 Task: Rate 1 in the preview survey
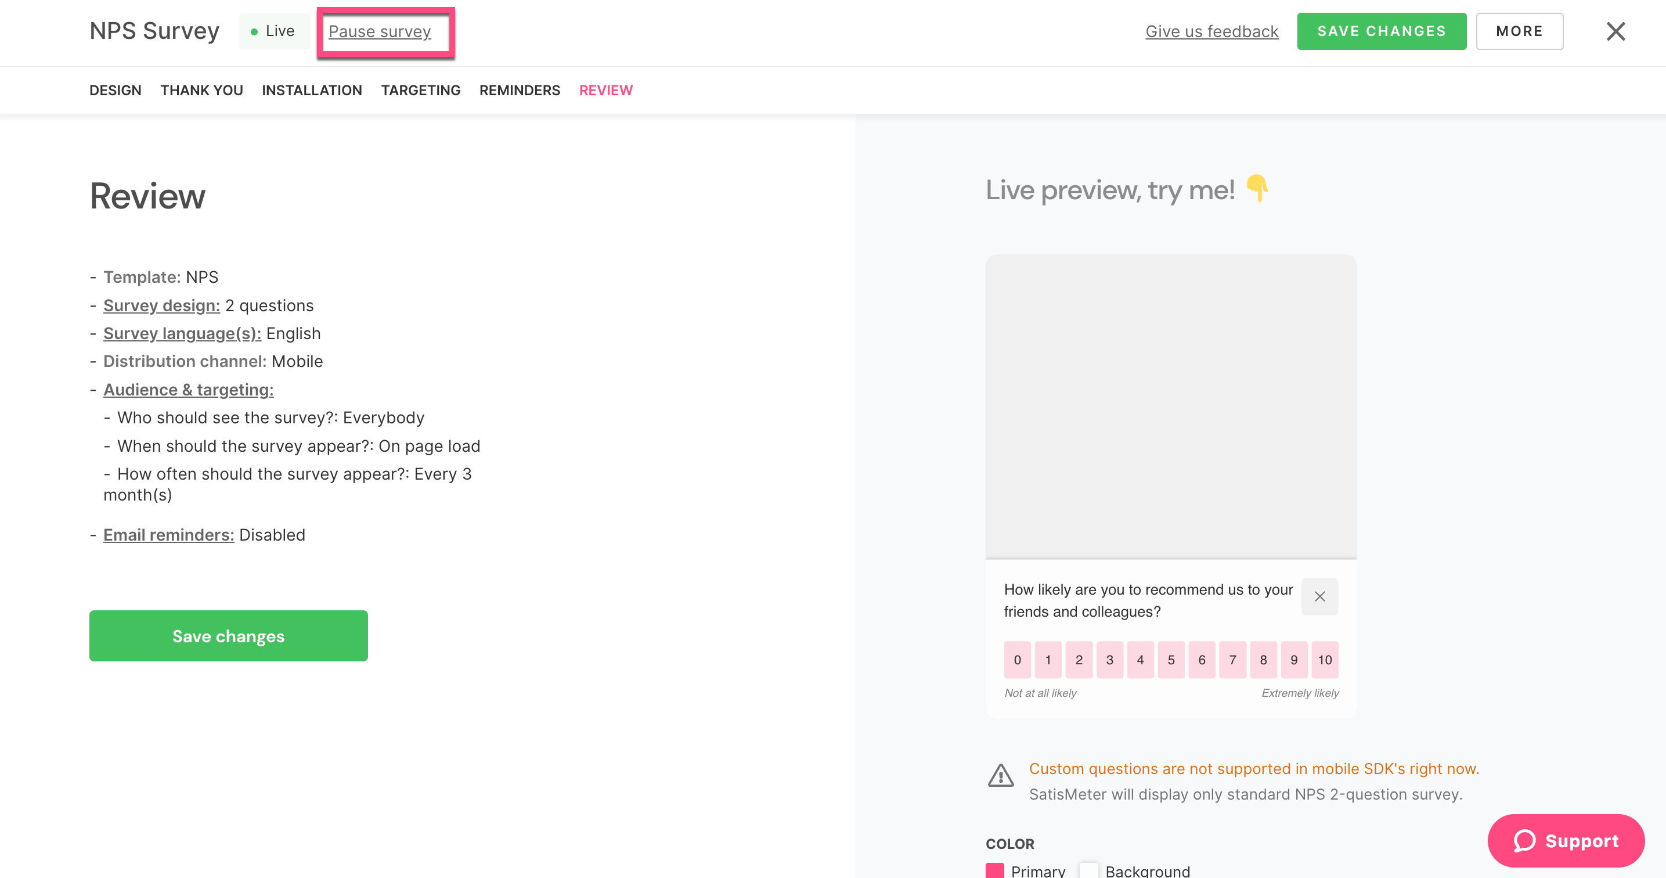tap(1048, 659)
